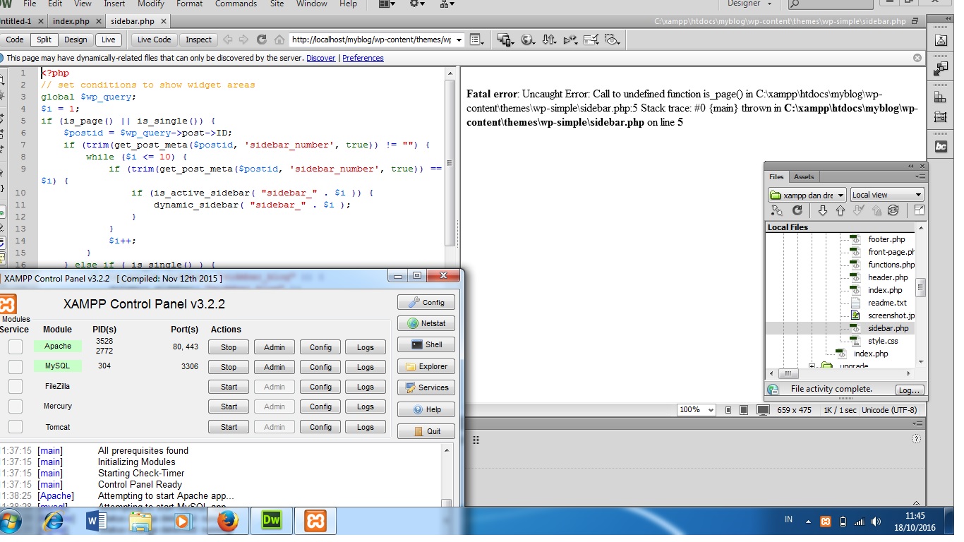The height and width of the screenshot is (542, 964).
Task: Click the Get files down arrow icon
Action: [x=823, y=210]
